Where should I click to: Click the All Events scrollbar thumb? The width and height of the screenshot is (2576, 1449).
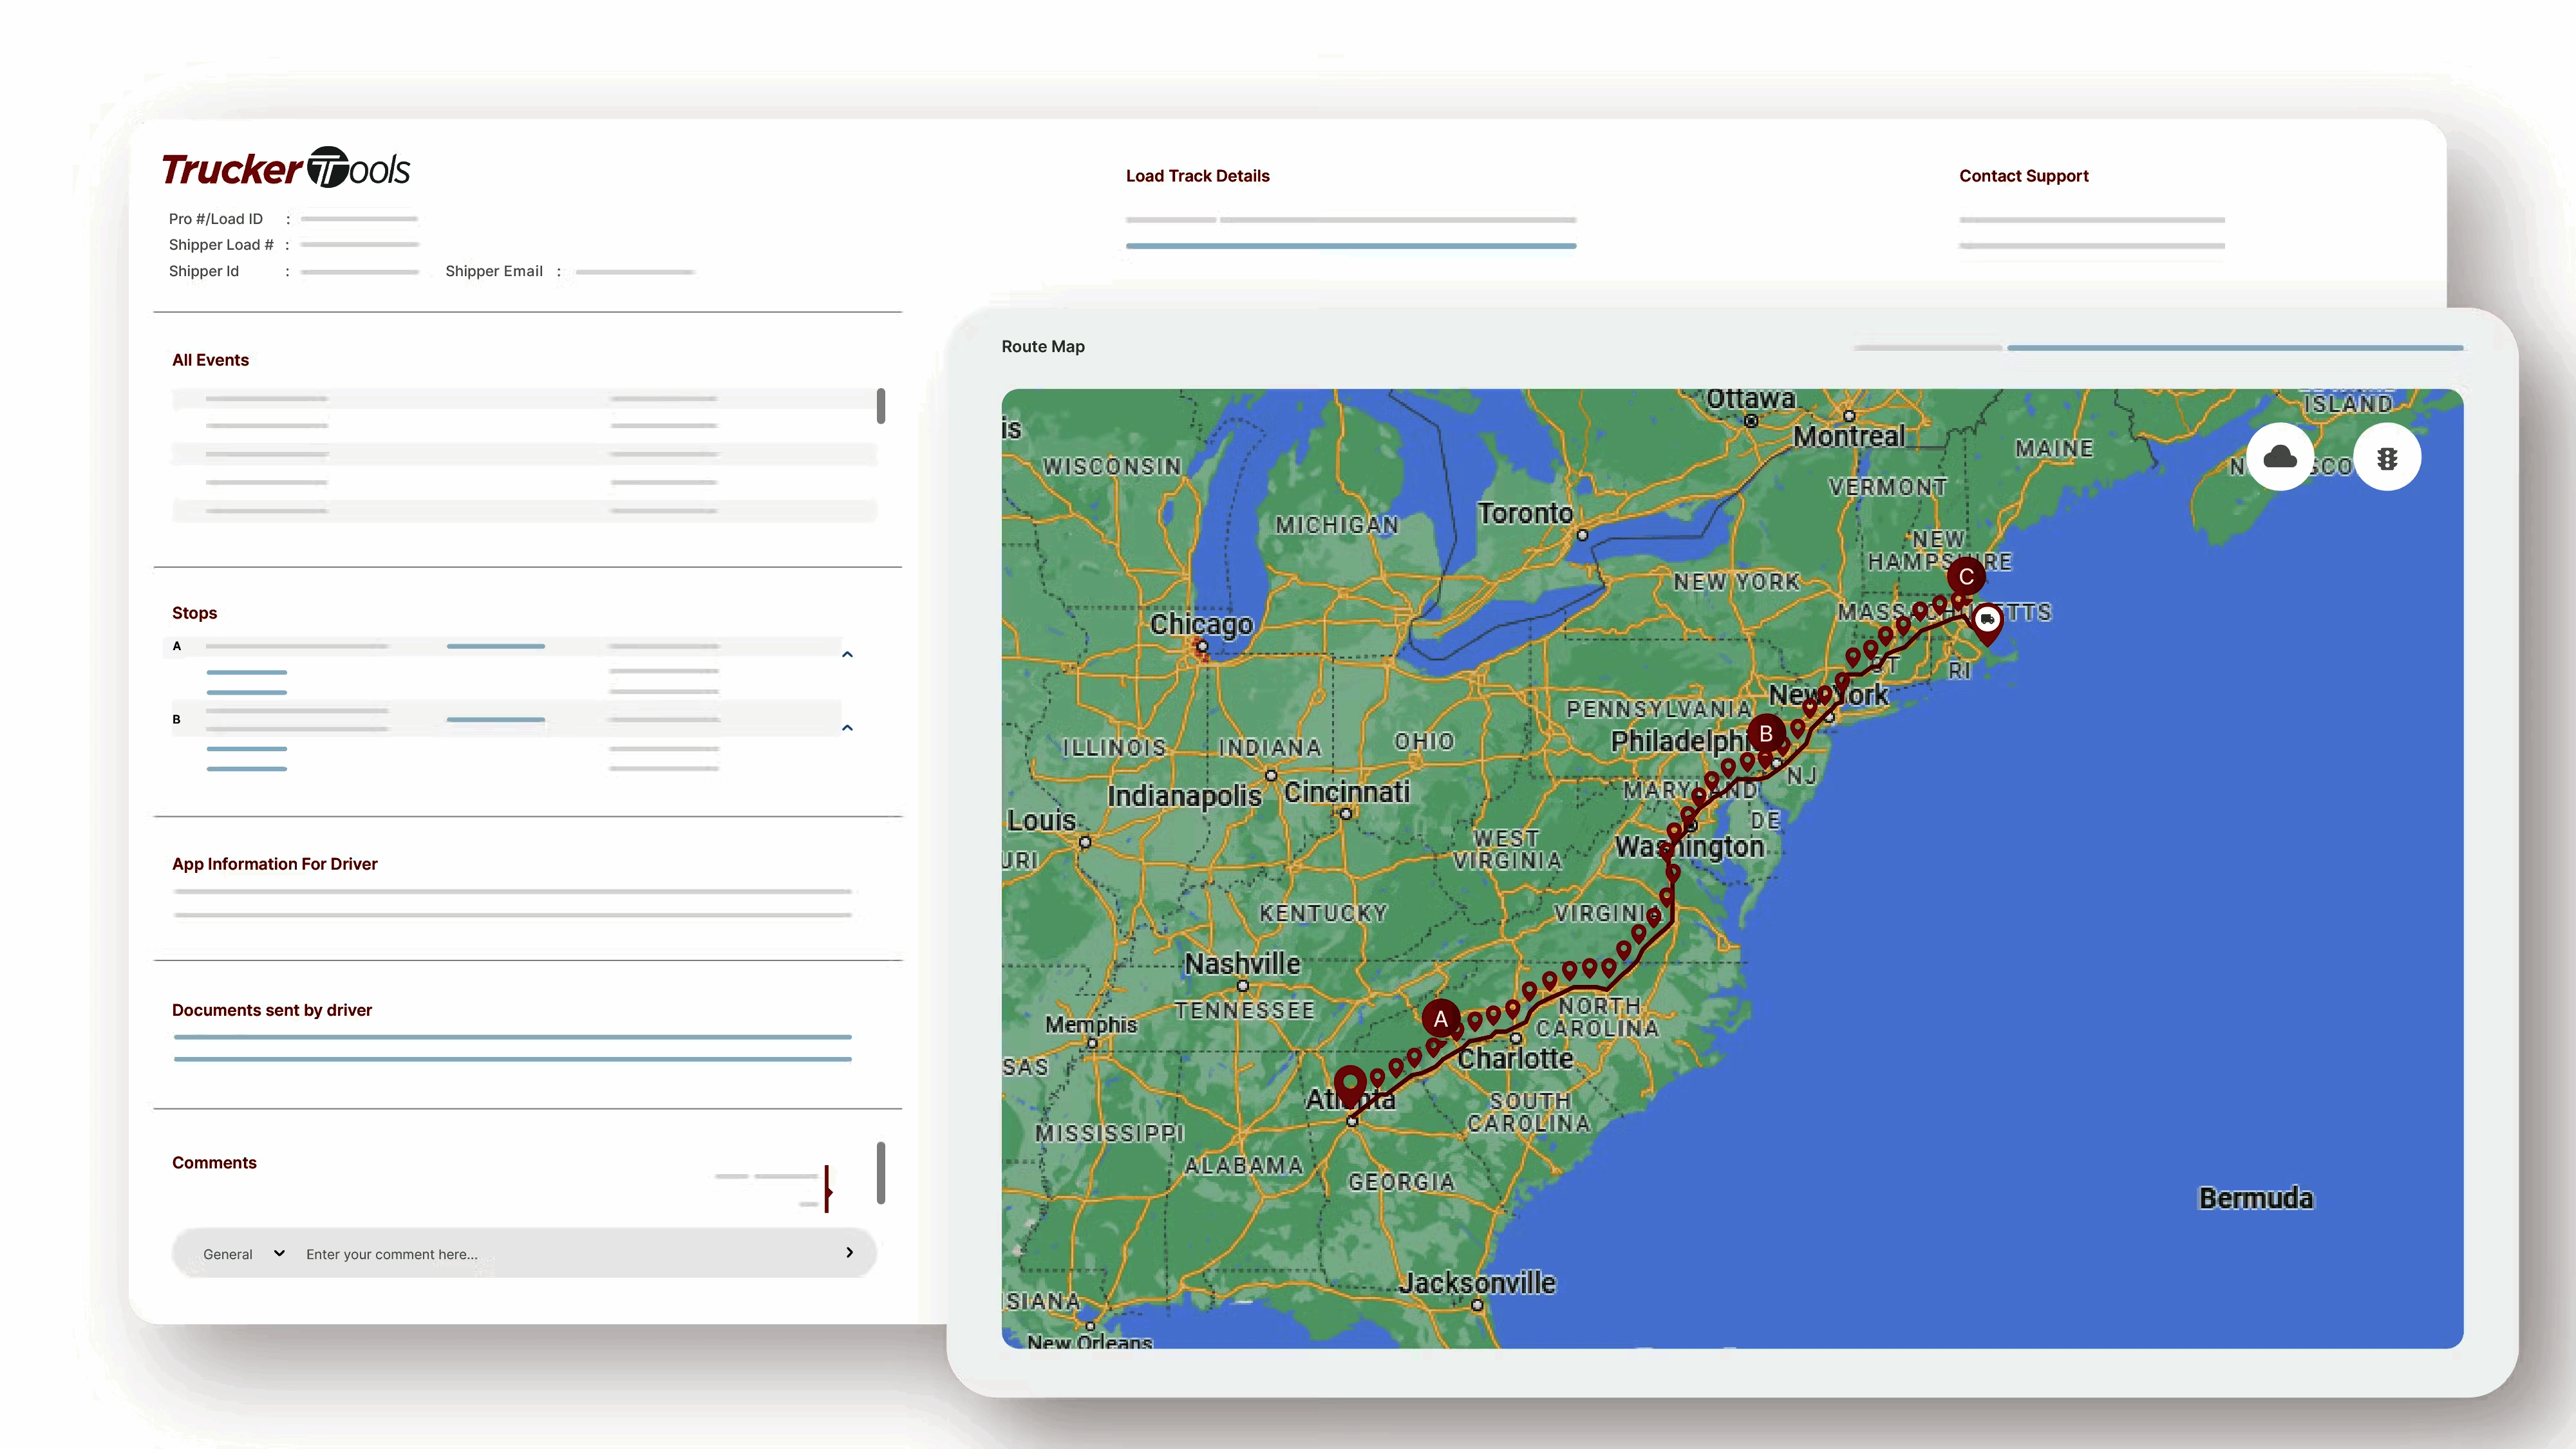tap(881, 406)
